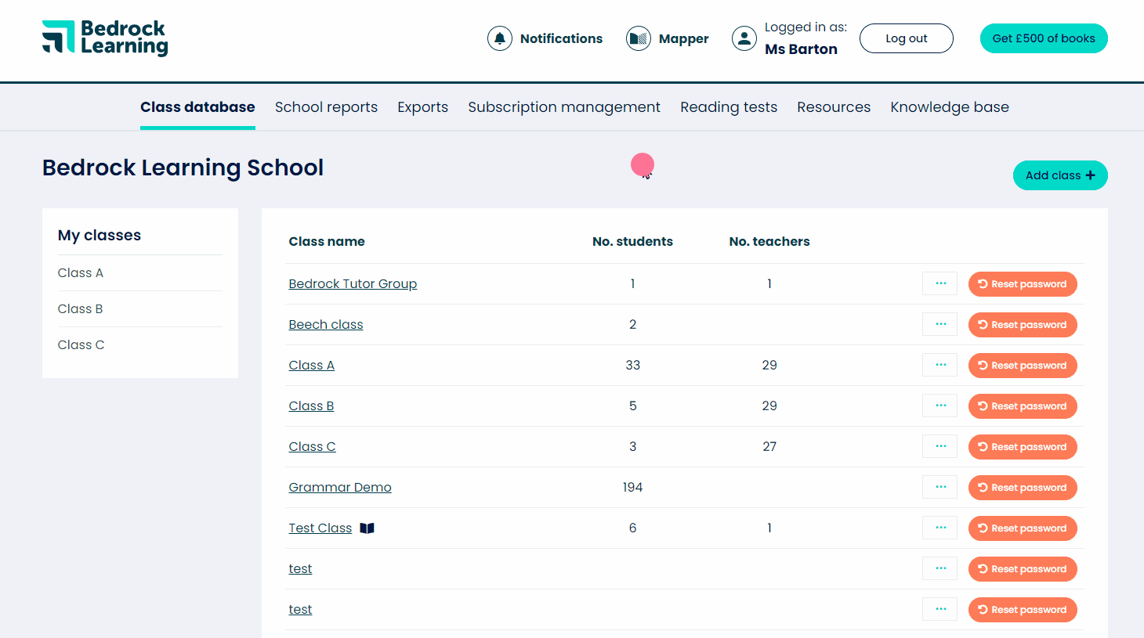Go to Exports tab
The width and height of the screenshot is (1144, 638).
point(422,107)
